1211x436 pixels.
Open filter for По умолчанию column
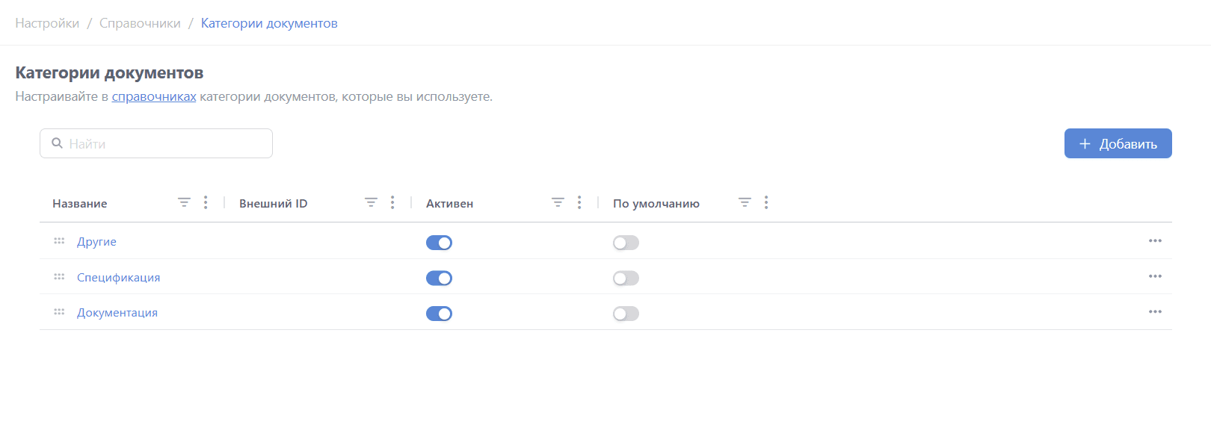[x=745, y=202]
